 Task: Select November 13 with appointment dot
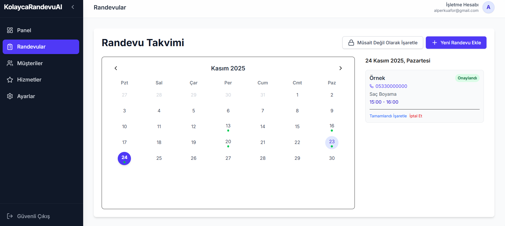click(228, 126)
